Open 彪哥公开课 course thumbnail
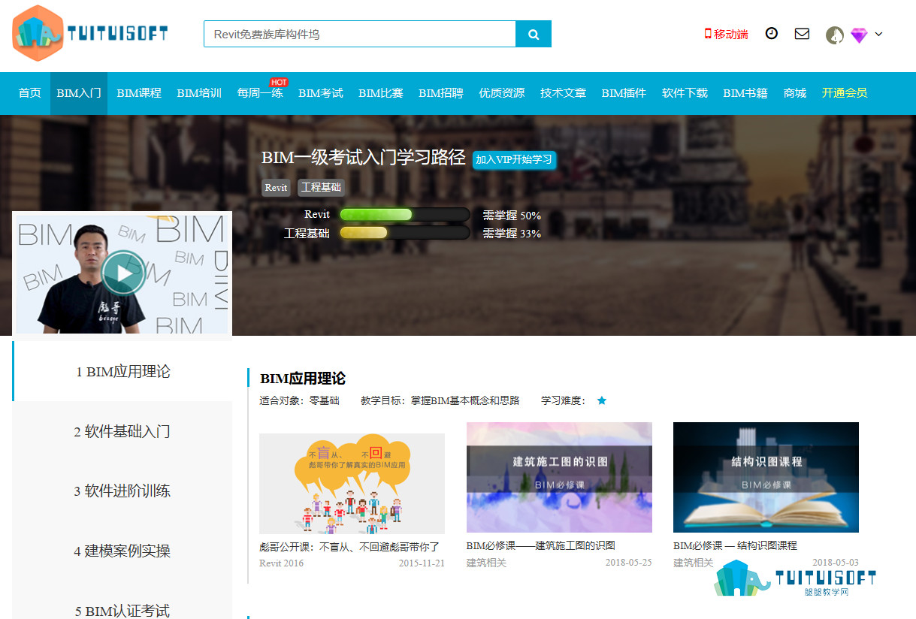The image size is (916, 619). click(352, 484)
